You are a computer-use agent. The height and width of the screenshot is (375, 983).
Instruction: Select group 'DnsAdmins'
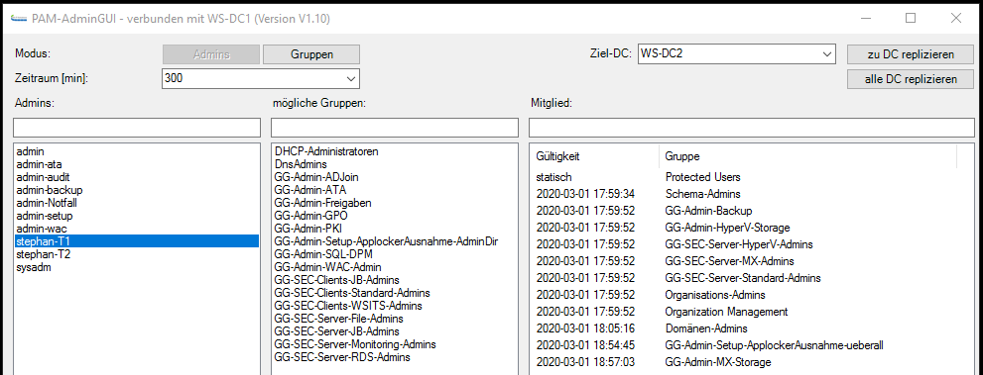point(395,164)
